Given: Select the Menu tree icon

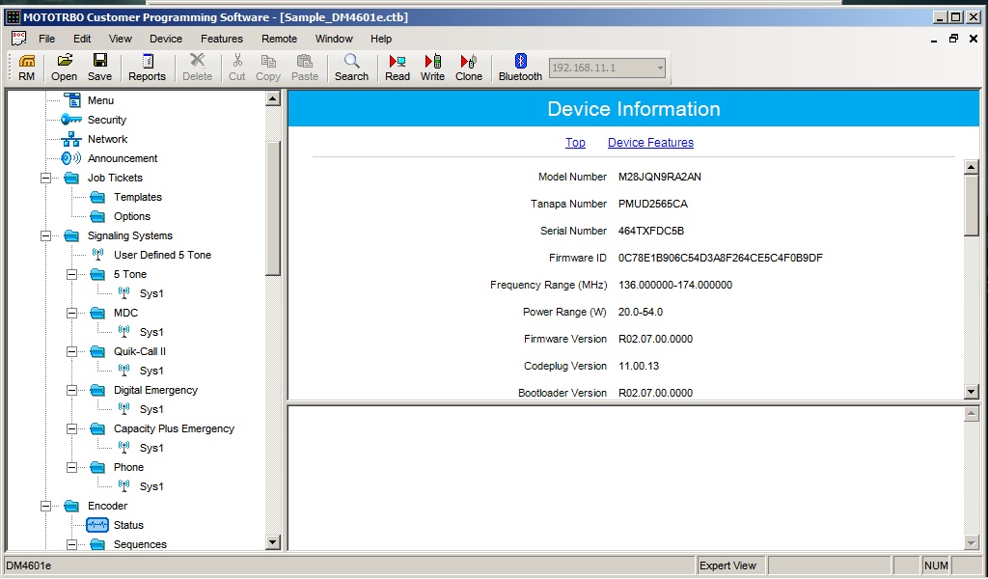Looking at the screenshot, I should coord(72,100).
